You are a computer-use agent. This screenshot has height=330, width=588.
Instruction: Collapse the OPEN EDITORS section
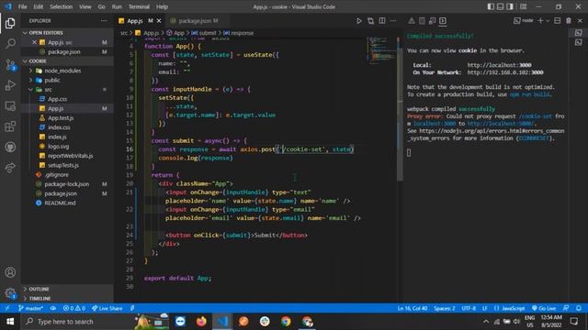[67, 33]
